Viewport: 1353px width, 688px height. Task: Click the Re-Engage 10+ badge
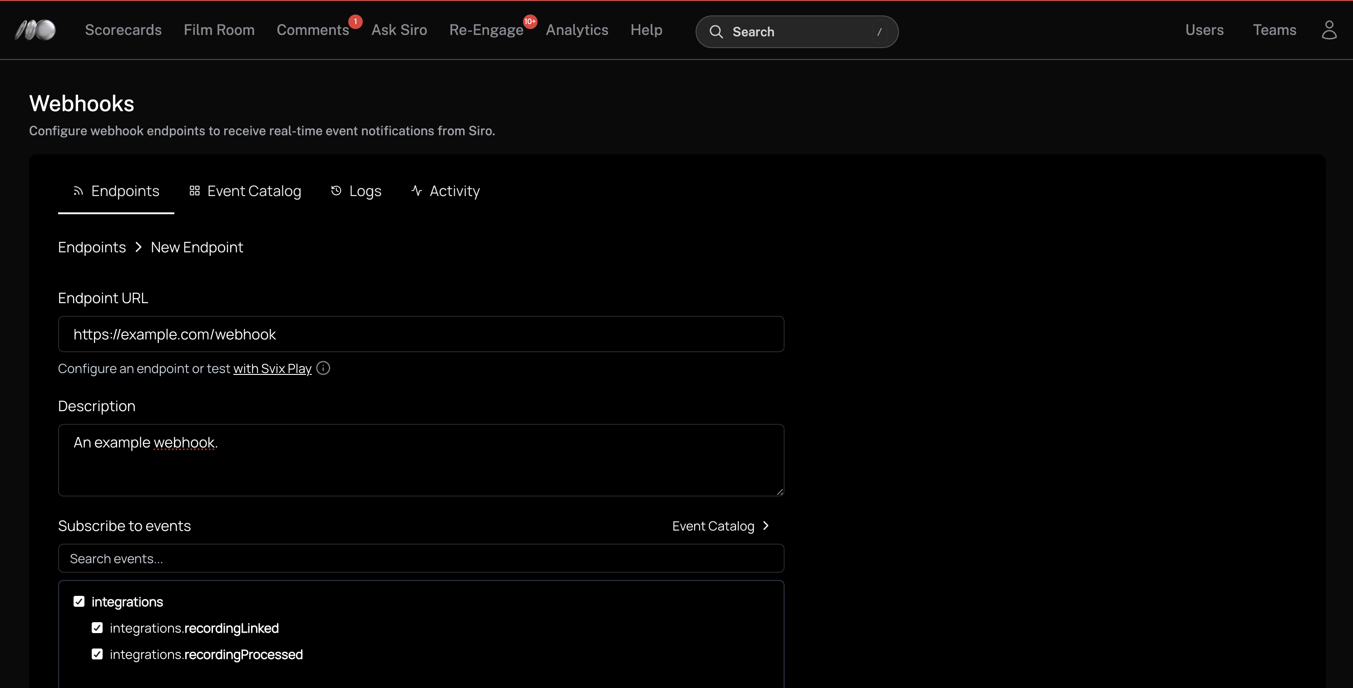[x=530, y=21]
